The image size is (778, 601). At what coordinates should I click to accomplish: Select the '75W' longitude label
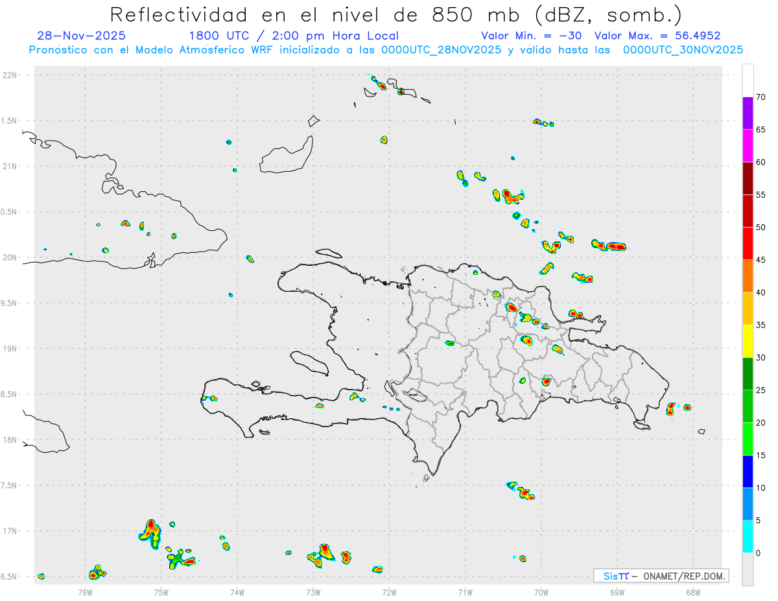(161, 592)
